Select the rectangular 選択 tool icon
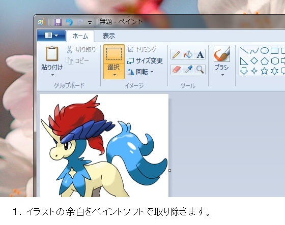The image size is (285, 225). pyautogui.click(x=114, y=54)
